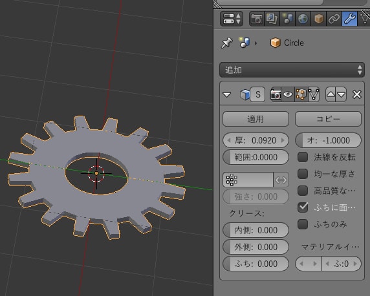Open the Render Layers properties tab
Viewport: 370px width, 296px height.
click(x=272, y=19)
